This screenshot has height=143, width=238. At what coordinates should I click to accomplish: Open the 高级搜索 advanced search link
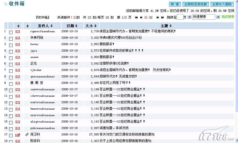[228, 17]
